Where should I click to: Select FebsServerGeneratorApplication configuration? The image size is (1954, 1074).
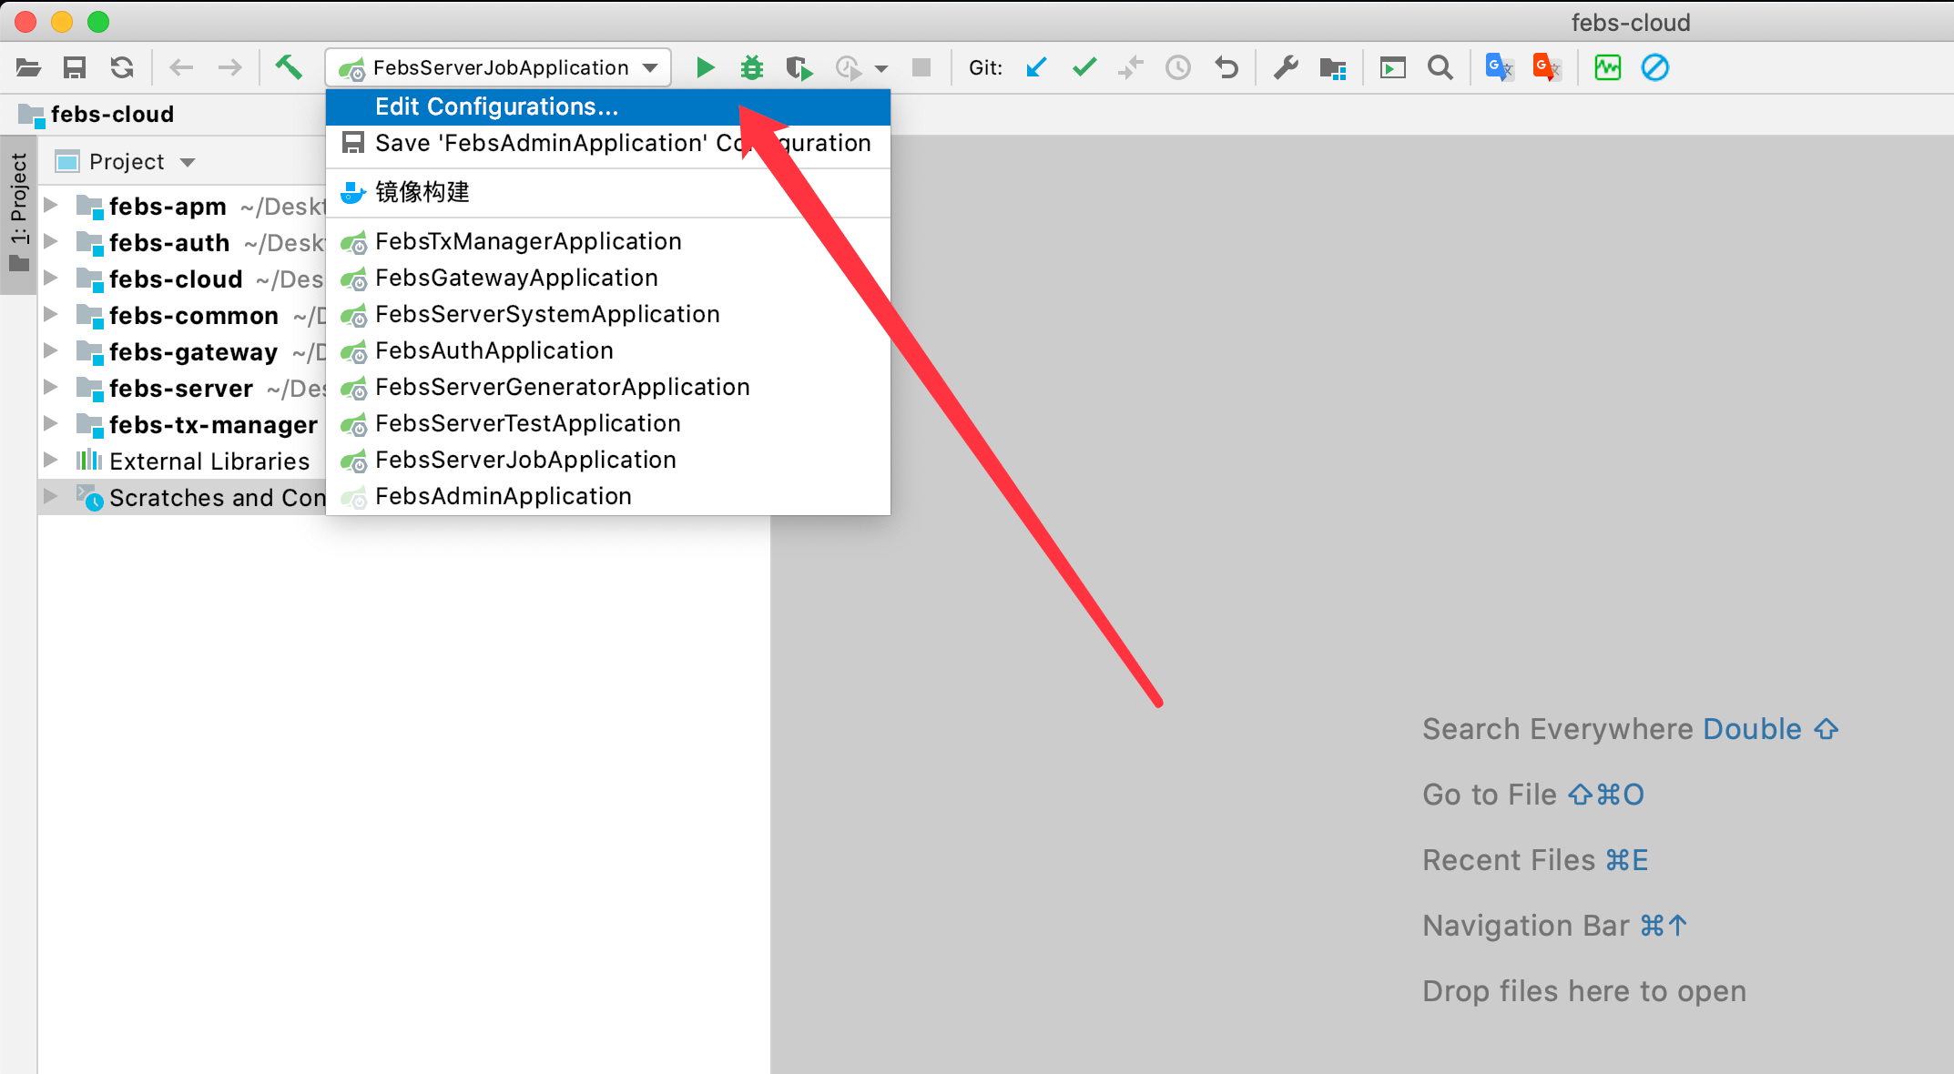pos(608,387)
